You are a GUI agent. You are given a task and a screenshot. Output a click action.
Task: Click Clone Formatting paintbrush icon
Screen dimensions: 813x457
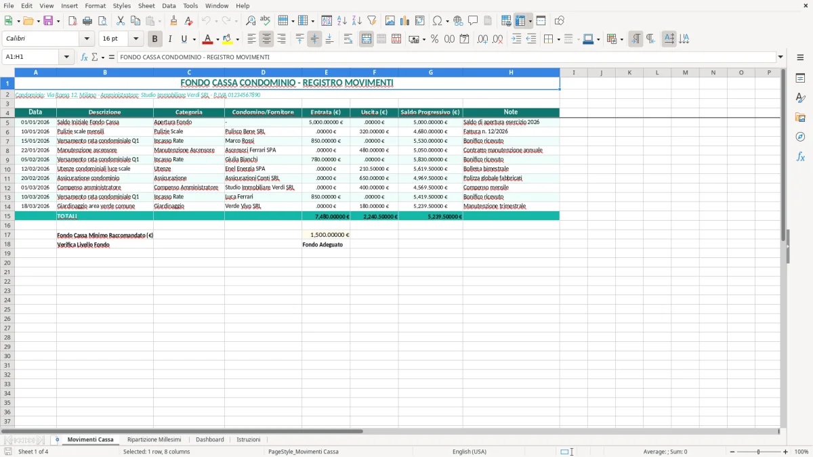pos(174,21)
